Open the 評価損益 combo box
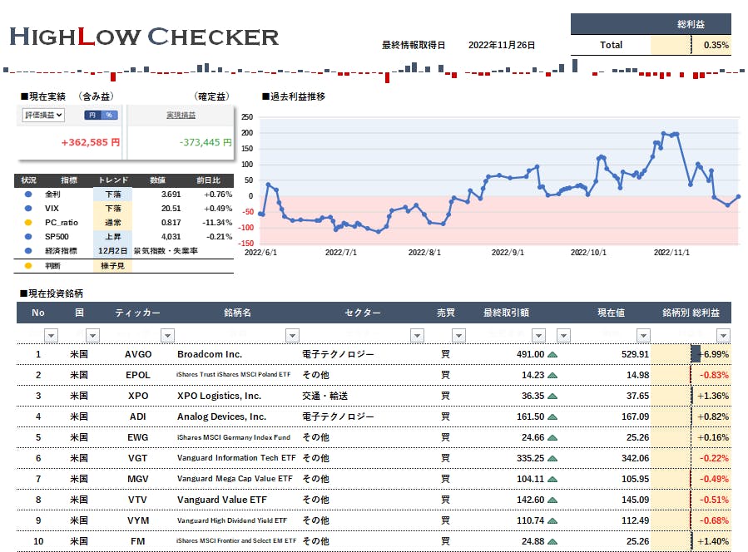748x552 pixels. (x=43, y=116)
